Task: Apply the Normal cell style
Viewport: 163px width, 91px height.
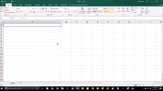Action: pos(98,9)
